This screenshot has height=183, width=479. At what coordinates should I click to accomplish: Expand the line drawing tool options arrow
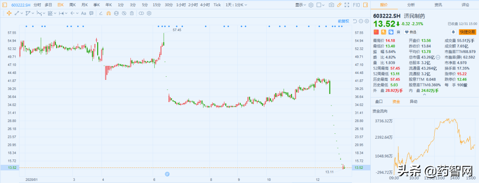tap(22, 13)
